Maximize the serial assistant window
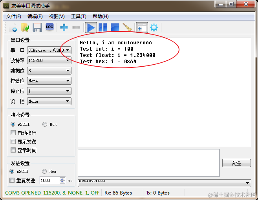The height and width of the screenshot is (200, 258). 231,4
